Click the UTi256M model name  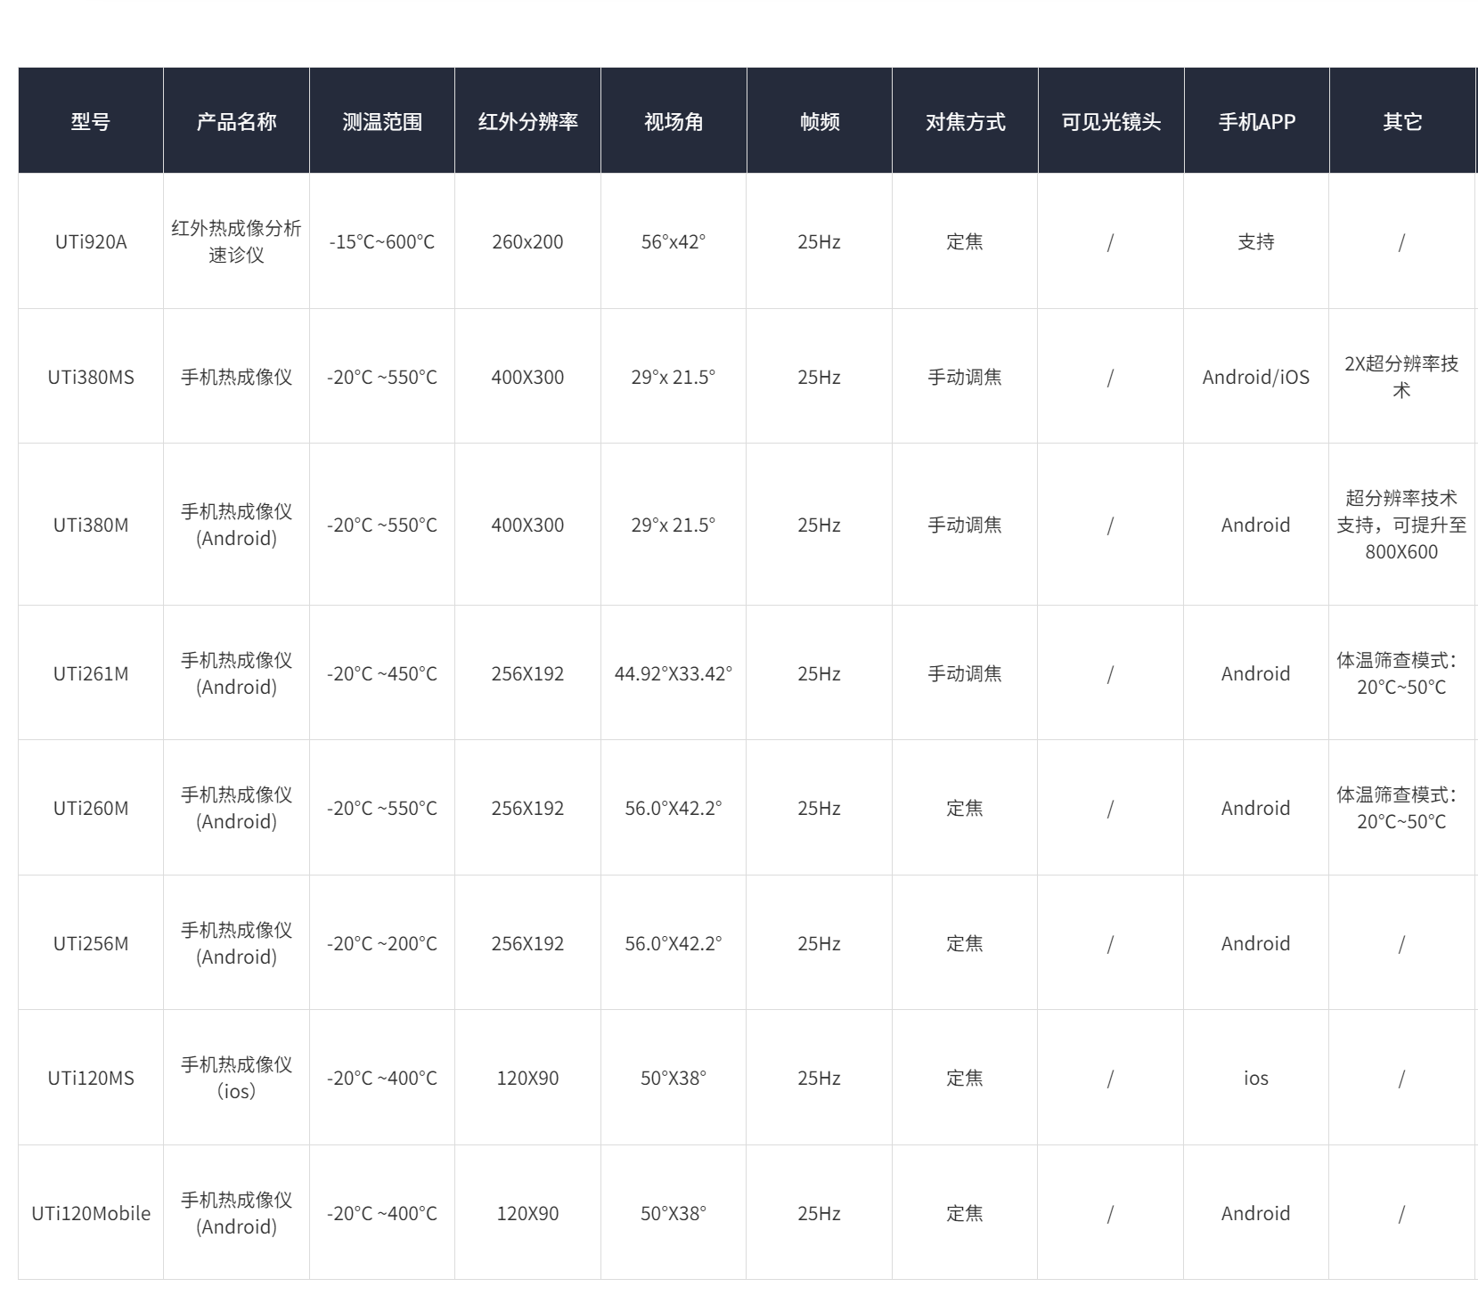pos(91,944)
